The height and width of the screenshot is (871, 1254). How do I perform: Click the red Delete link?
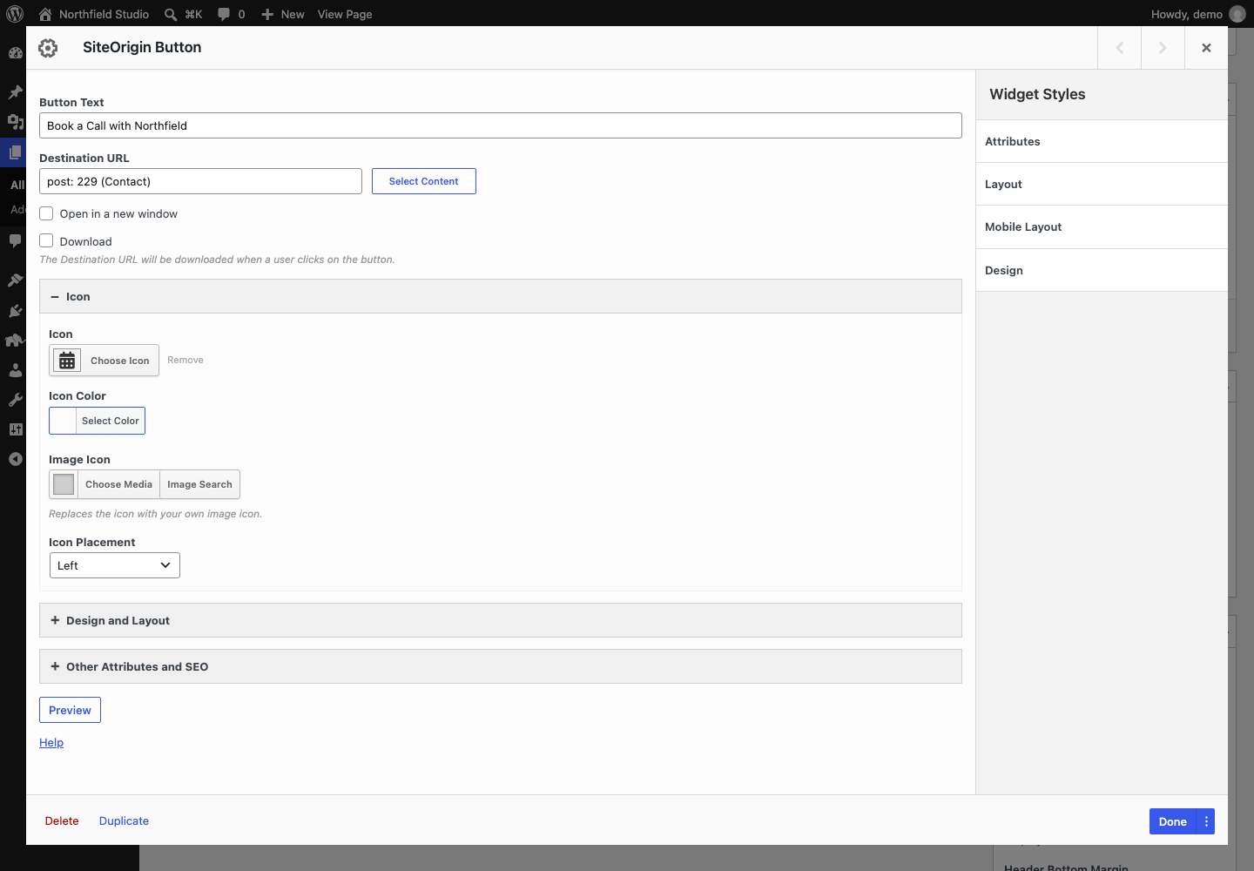pos(62,820)
